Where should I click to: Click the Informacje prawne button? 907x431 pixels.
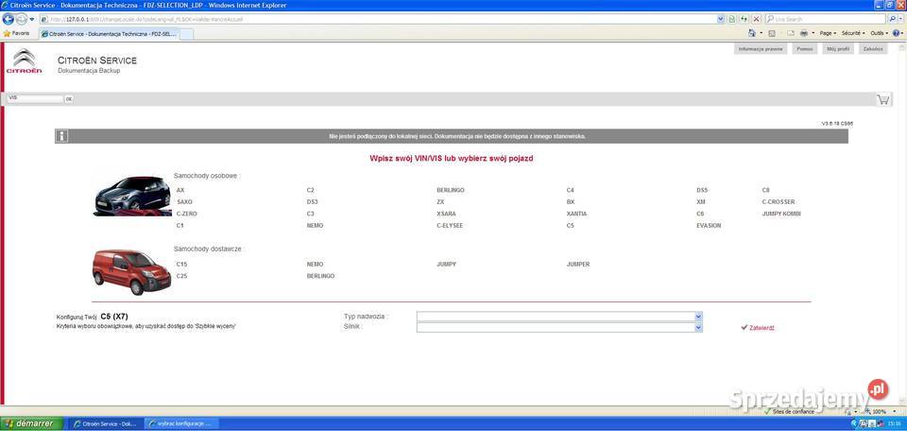(760, 48)
